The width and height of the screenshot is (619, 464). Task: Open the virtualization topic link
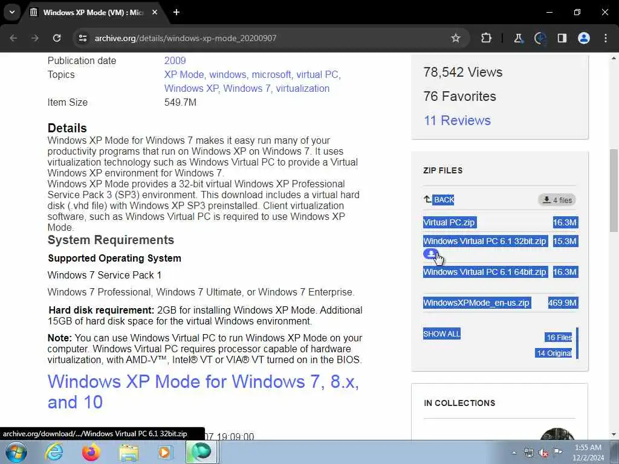coord(303,88)
